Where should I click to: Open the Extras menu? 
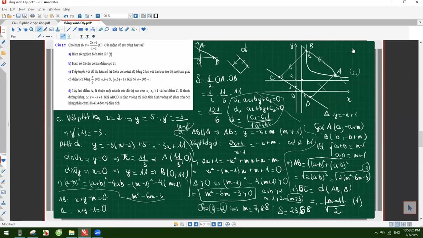point(42,9)
